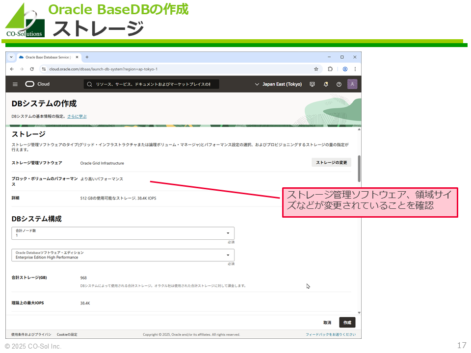This screenshot has height=353, width=471.
Task: Open the 使用条件およびプライバシ footer link
Action: [31, 334]
